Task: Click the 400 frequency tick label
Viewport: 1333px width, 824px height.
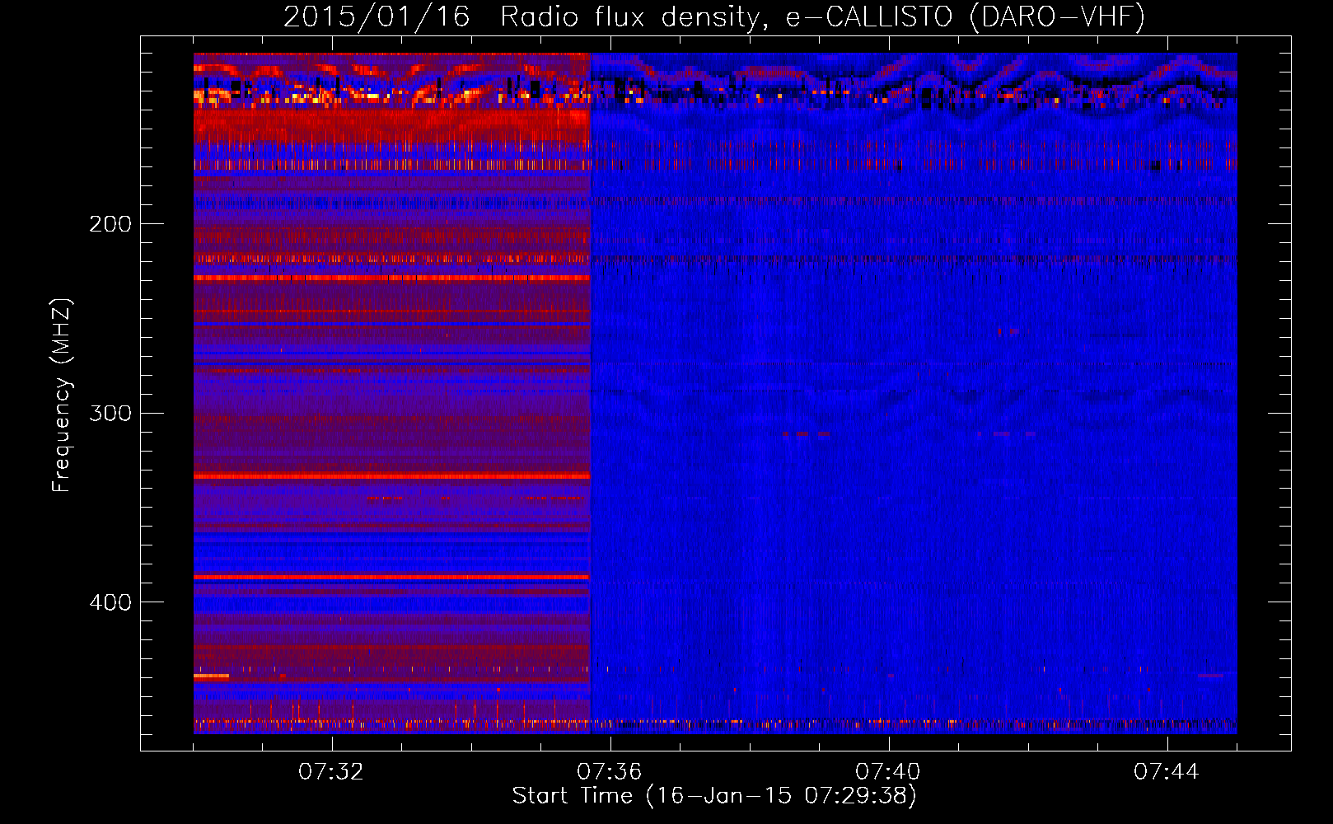Action: pyautogui.click(x=110, y=602)
